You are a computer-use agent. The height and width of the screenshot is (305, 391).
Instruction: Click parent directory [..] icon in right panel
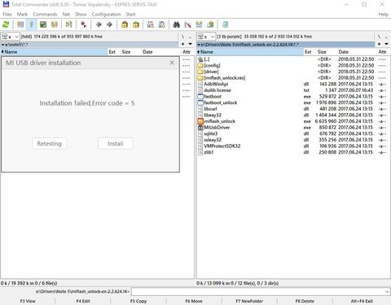(x=200, y=59)
